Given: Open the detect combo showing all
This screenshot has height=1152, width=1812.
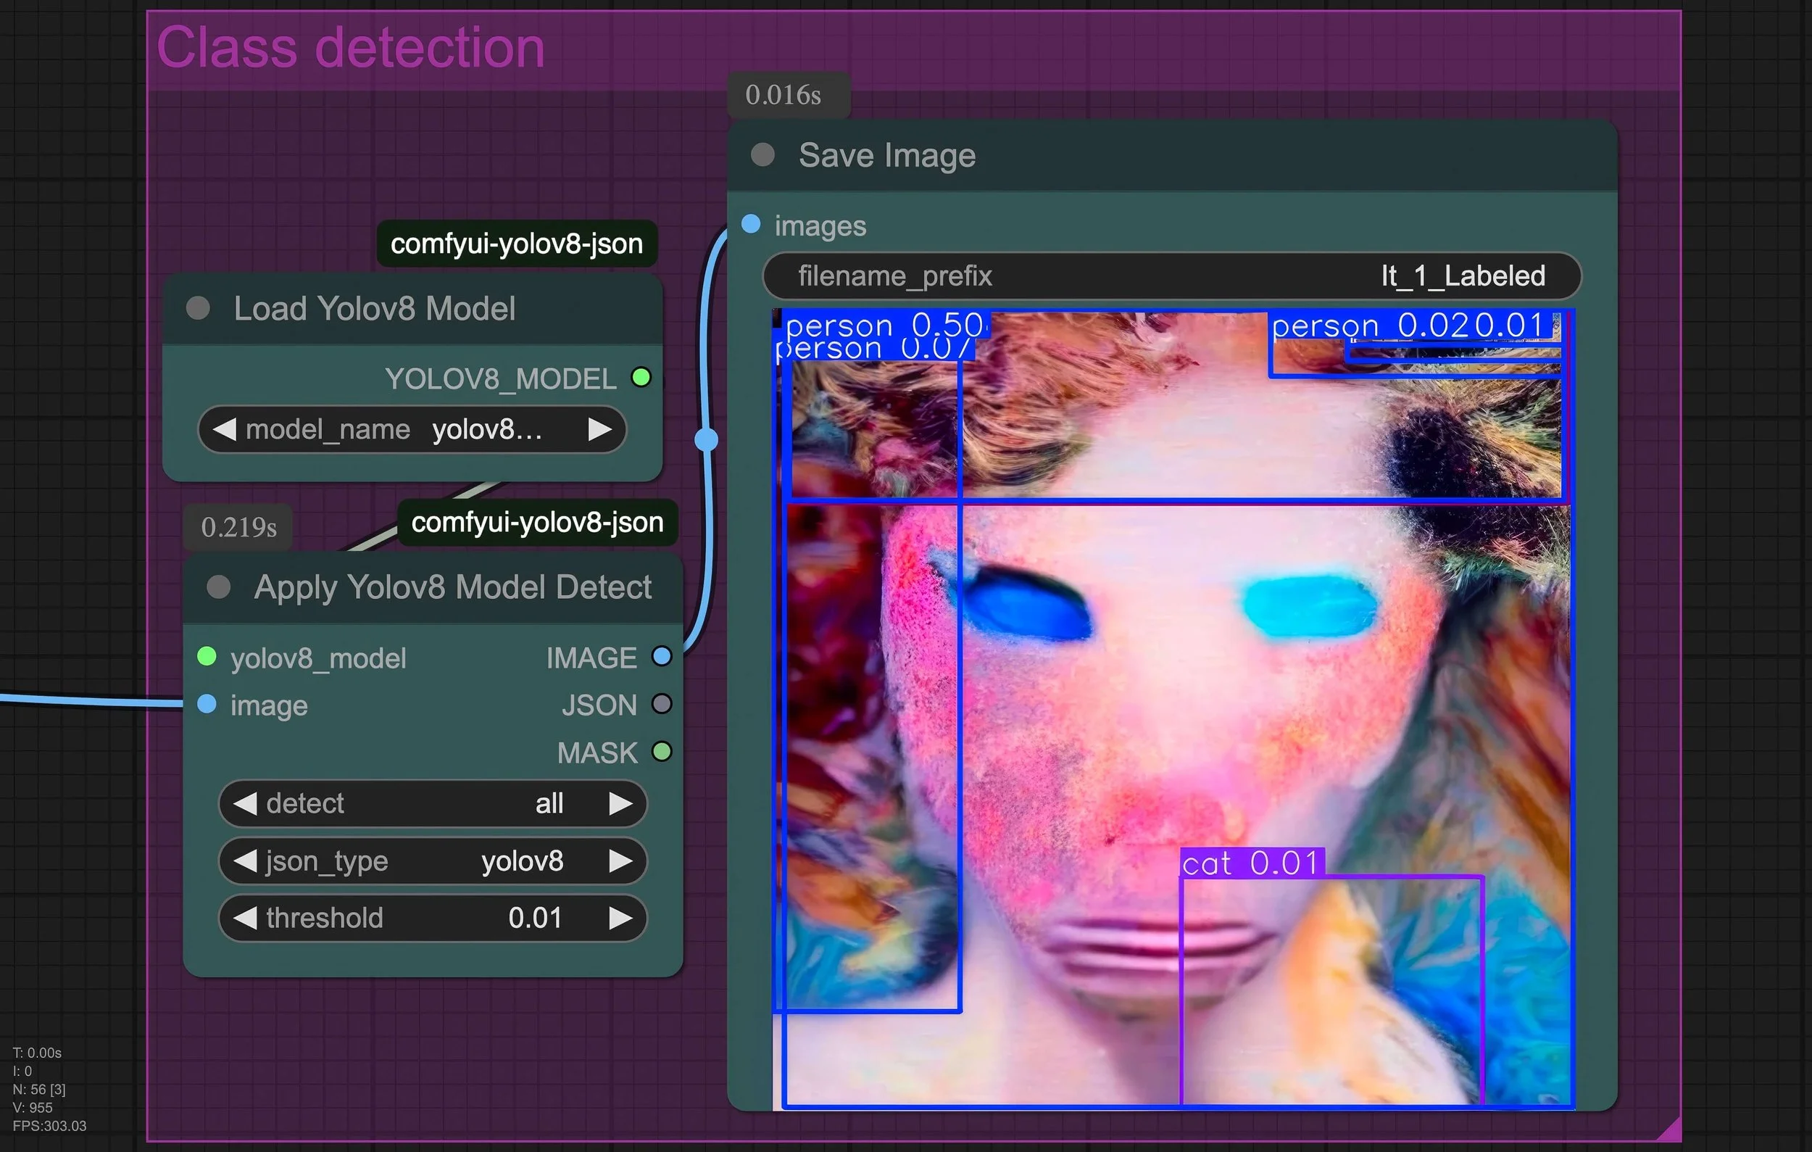Looking at the screenshot, I should [433, 803].
